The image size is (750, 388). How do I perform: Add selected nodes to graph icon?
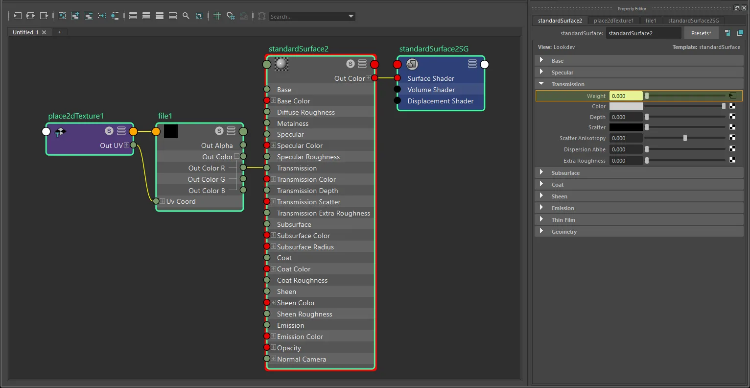tap(75, 16)
